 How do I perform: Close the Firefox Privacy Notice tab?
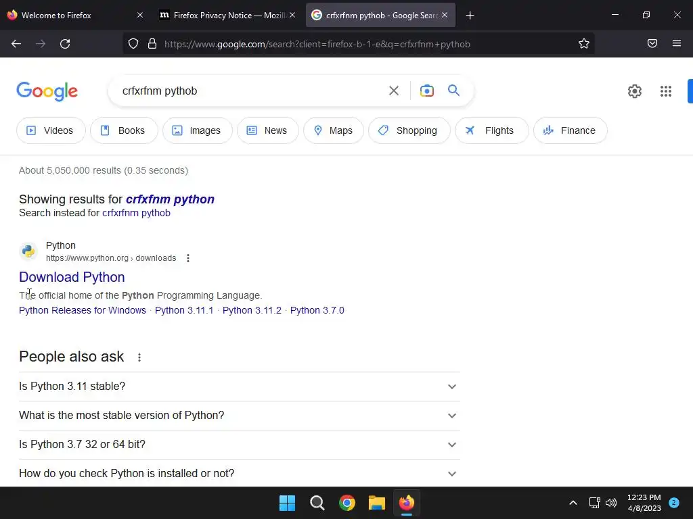click(x=292, y=15)
